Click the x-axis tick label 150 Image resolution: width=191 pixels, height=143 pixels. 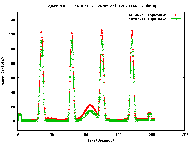click(118, 135)
